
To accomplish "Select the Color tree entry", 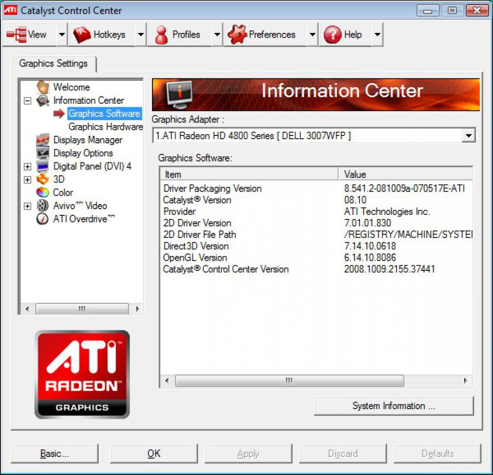I will 63,193.
